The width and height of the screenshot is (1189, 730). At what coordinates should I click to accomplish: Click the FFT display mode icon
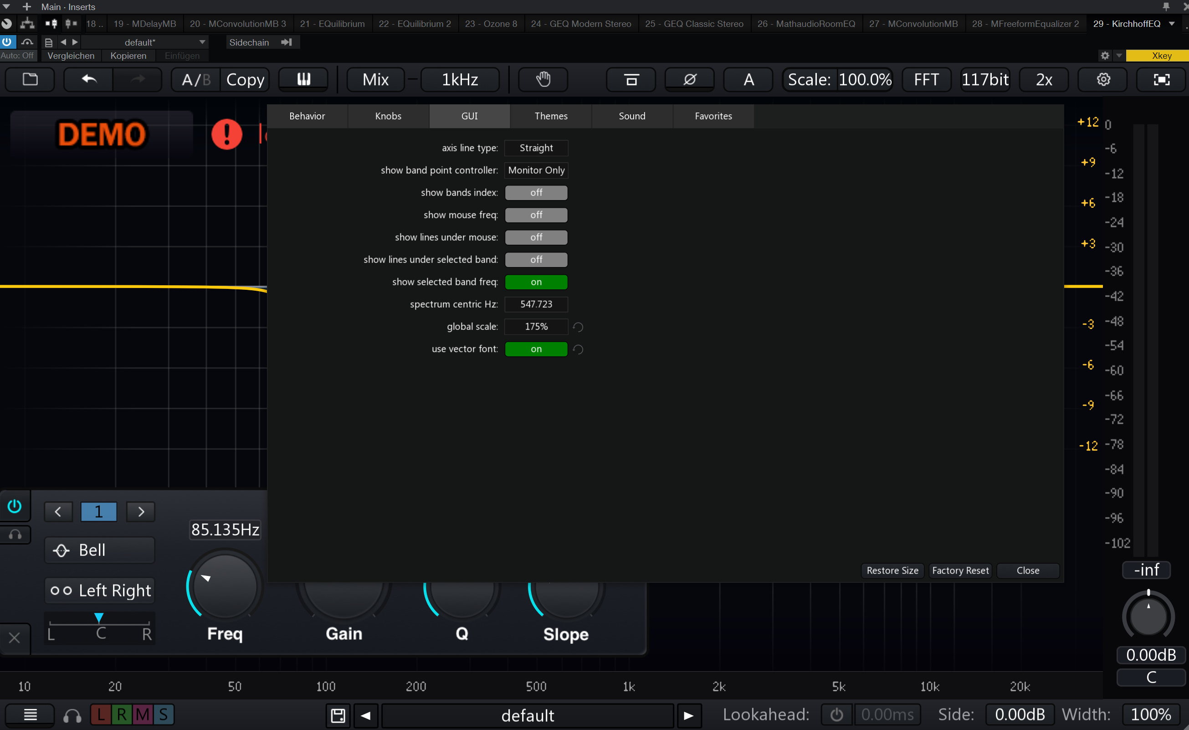click(926, 79)
